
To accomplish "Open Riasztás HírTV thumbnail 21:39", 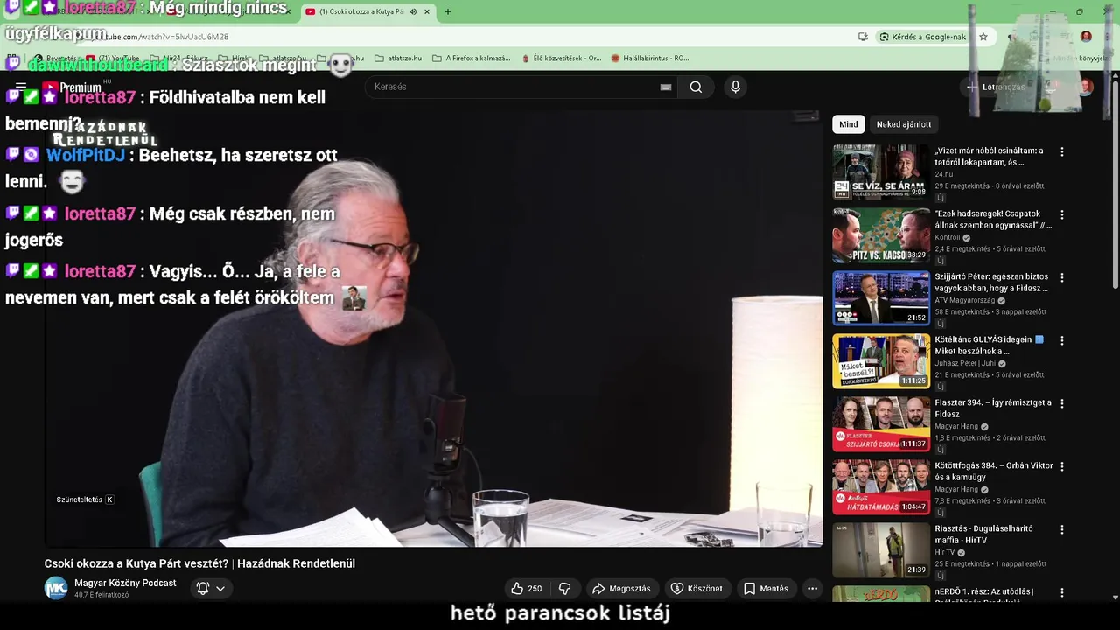I will click(x=881, y=550).
